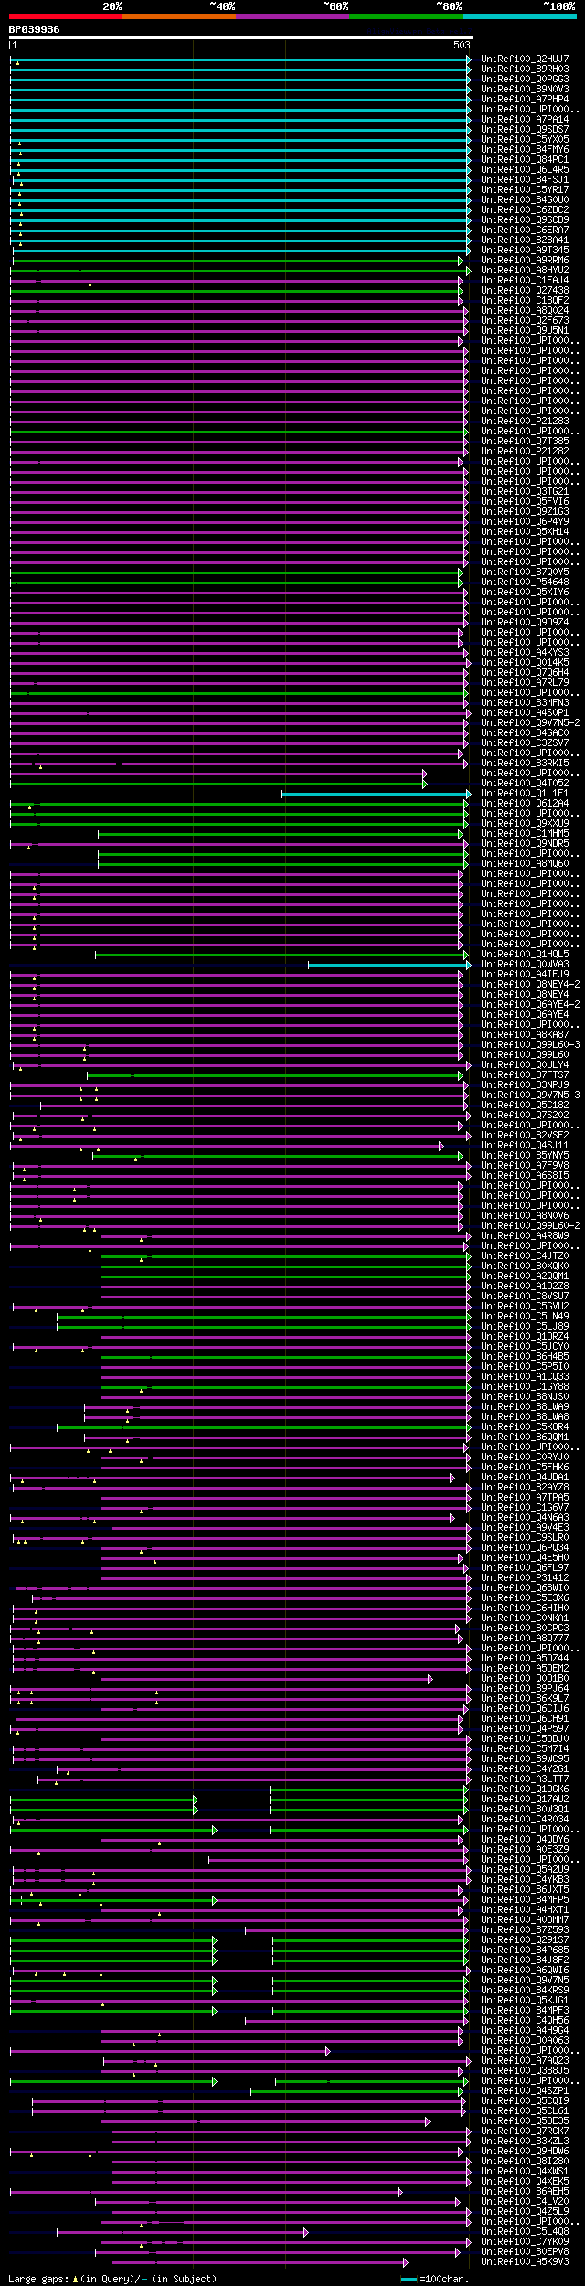
Task: Select the UniRef100_Q5C182 label
Action: coord(525,1106)
